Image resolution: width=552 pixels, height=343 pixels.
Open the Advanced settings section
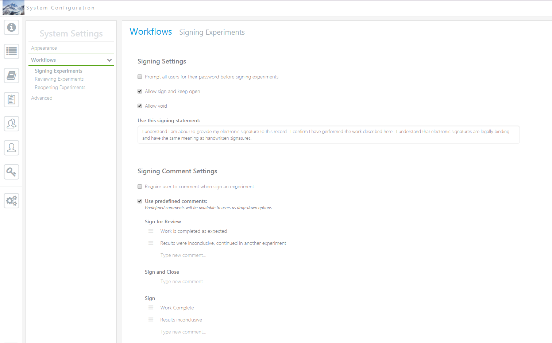[x=42, y=98]
